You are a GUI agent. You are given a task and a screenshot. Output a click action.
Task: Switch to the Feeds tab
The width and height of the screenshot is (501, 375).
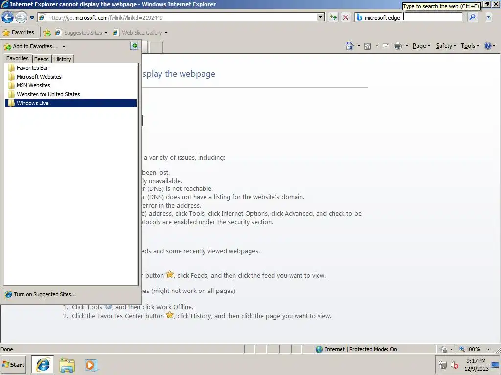point(42,59)
